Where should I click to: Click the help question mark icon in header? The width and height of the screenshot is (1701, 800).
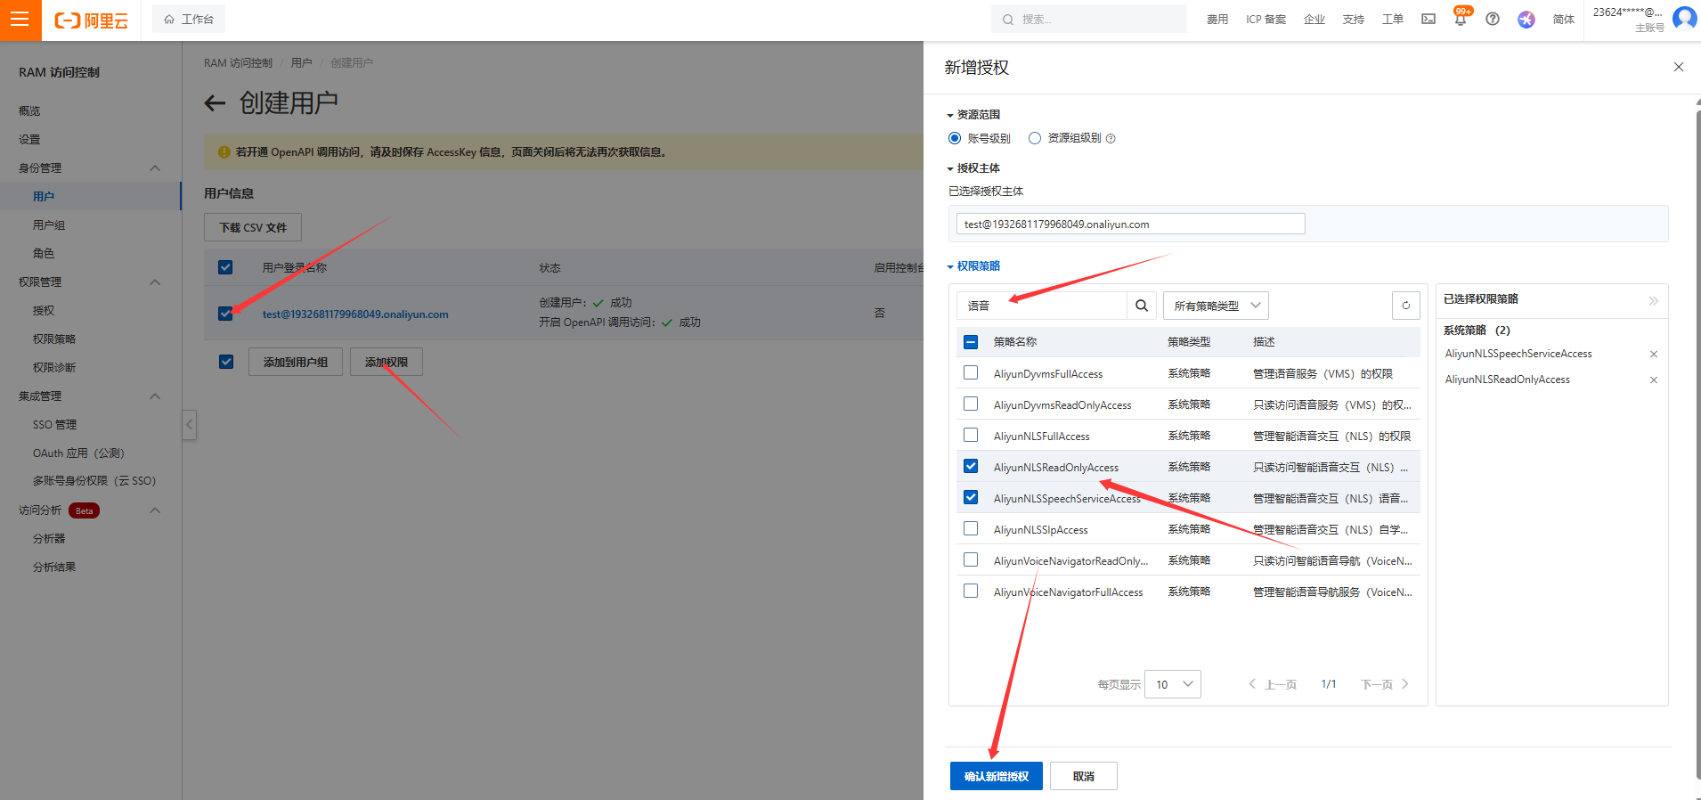pos(1493,20)
